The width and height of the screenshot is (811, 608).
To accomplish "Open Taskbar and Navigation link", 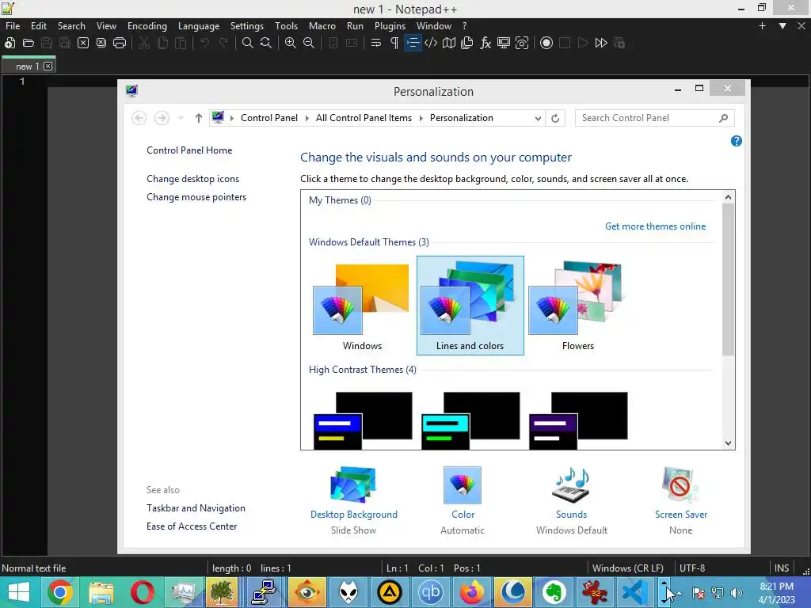I will [196, 508].
